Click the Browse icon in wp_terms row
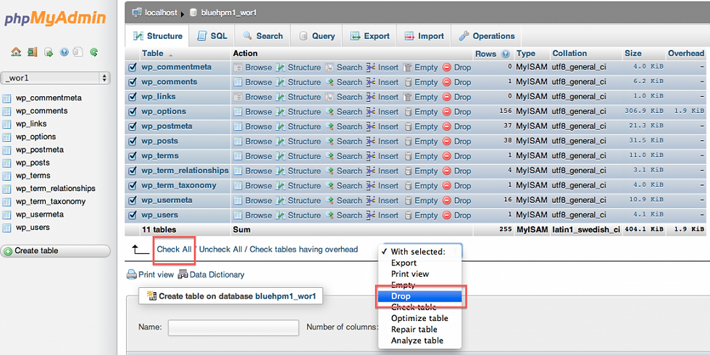The height and width of the screenshot is (355, 710). 238,156
